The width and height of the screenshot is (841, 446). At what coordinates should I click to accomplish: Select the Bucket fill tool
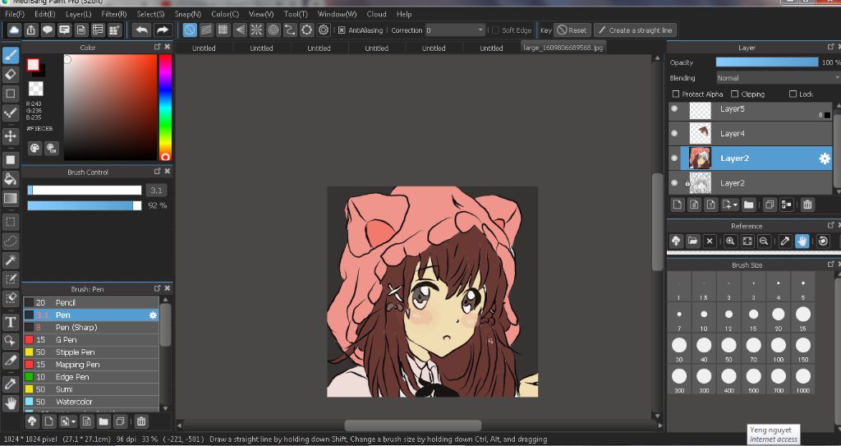coord(10,179)
